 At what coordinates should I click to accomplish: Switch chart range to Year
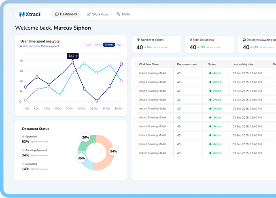click(119, 45)
